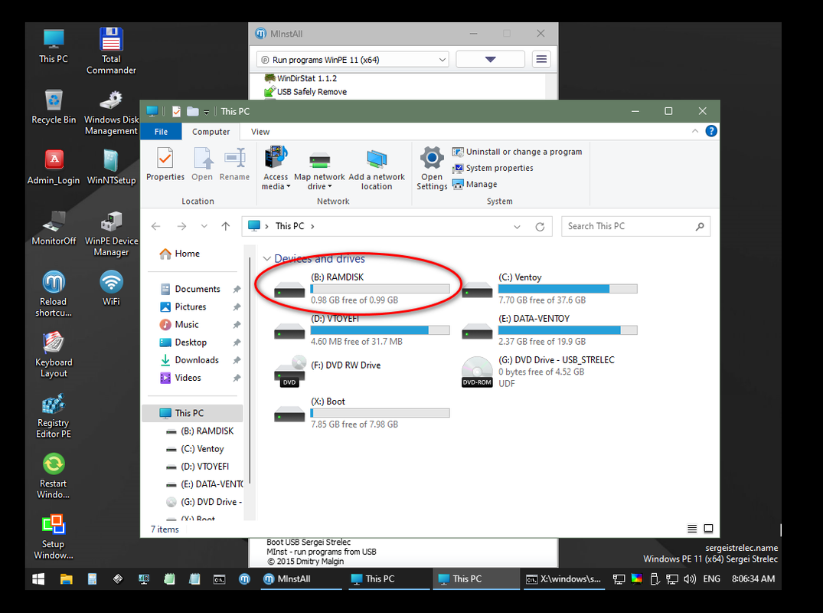Screen dimensions: 823x613
Task: Open System properties from ribbon
Action: [x=493, y=168]
